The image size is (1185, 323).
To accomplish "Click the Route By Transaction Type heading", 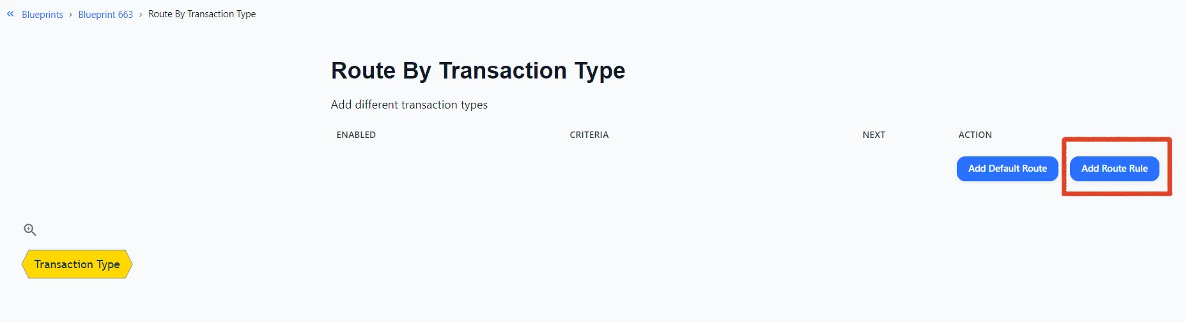I will tap(477, 70).
